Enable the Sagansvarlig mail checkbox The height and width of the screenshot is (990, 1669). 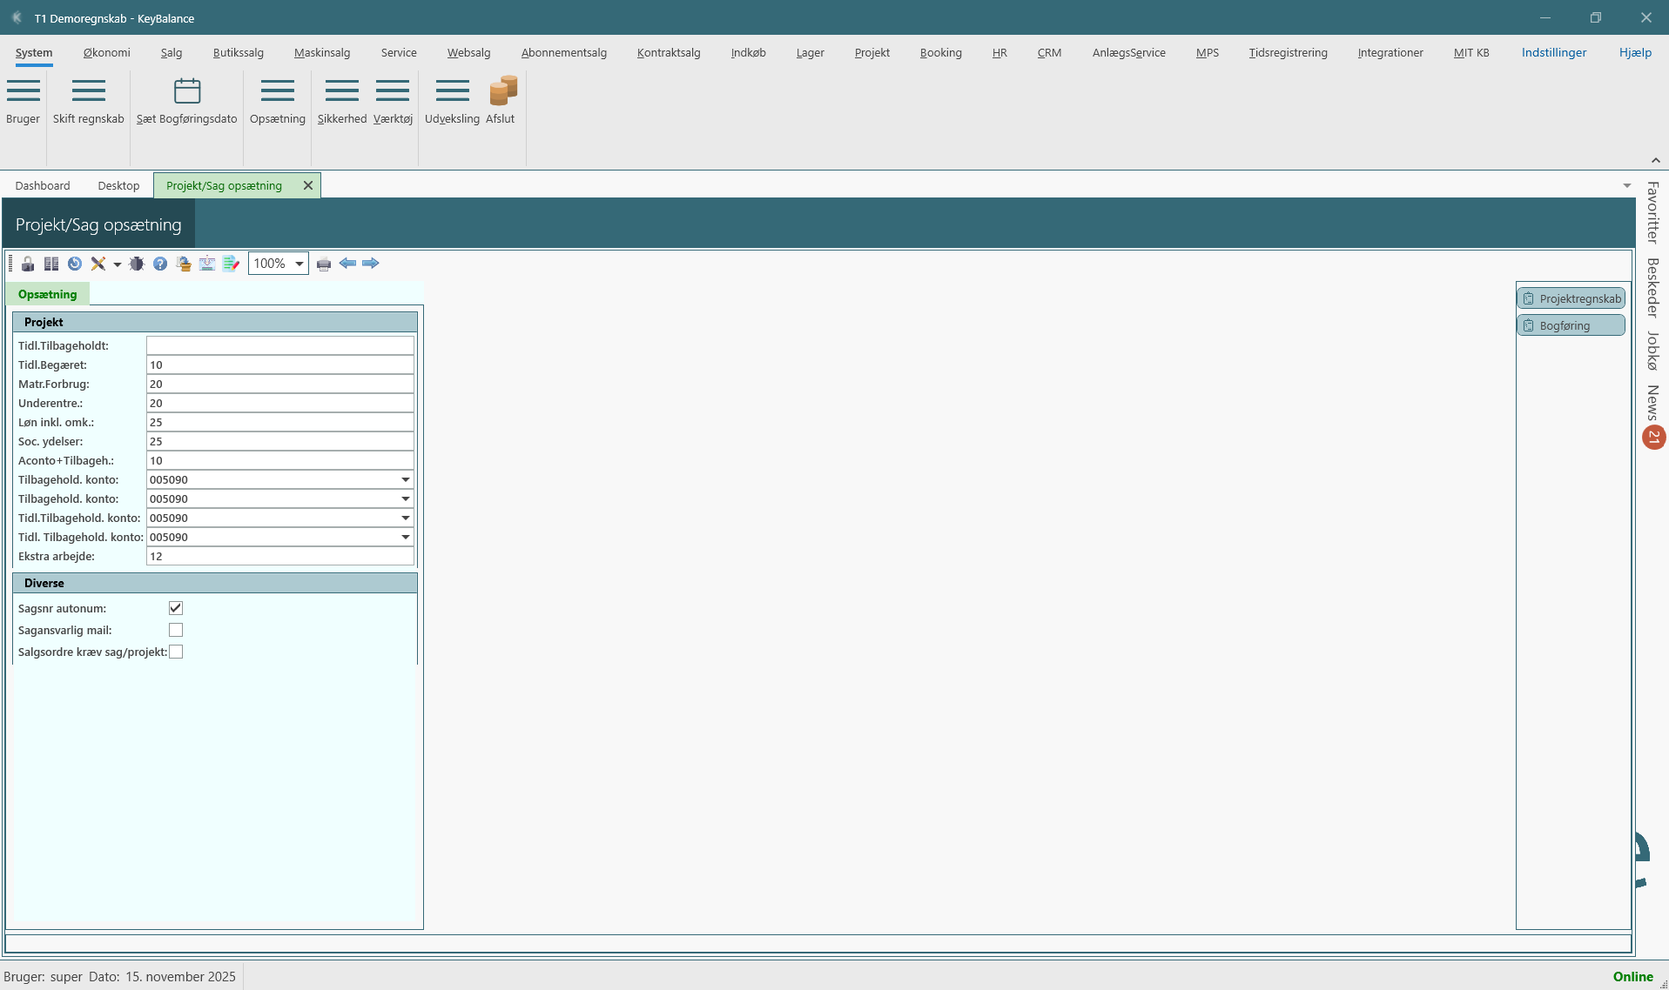coord(176,630)
